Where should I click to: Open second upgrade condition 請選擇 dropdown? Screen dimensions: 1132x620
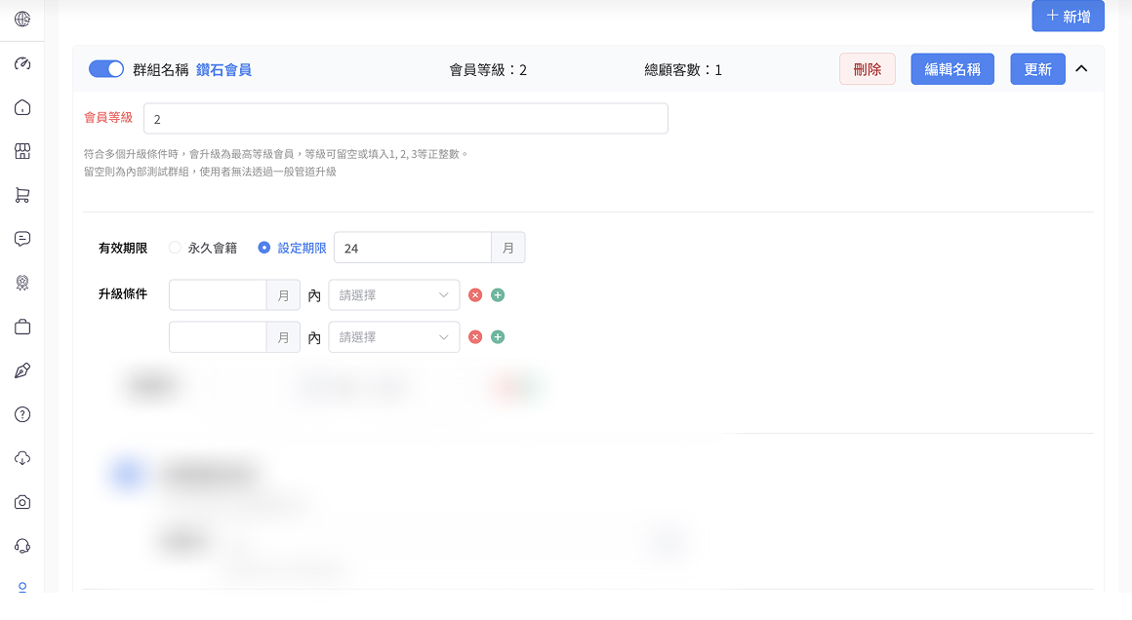point(394,337)
